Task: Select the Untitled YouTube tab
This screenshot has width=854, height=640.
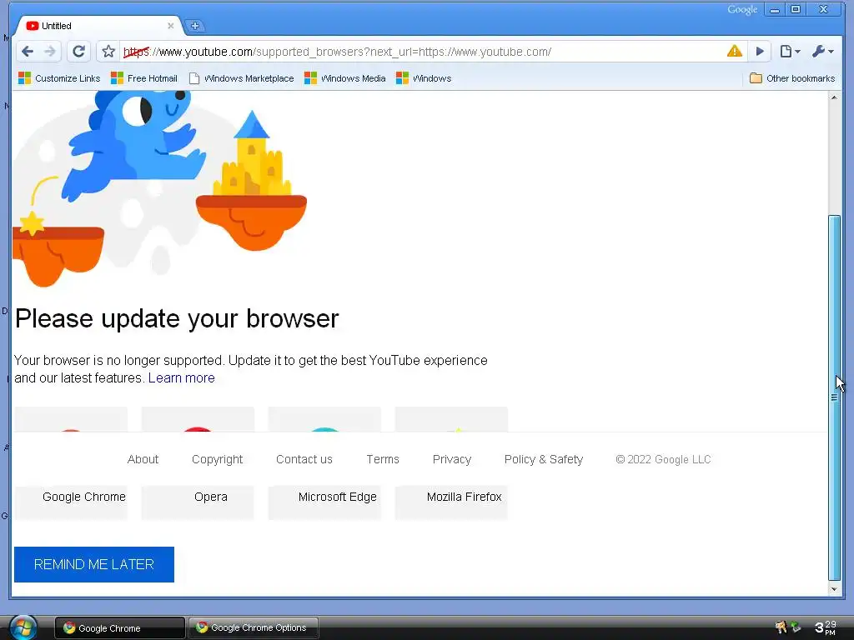Action: pos(98,26)
